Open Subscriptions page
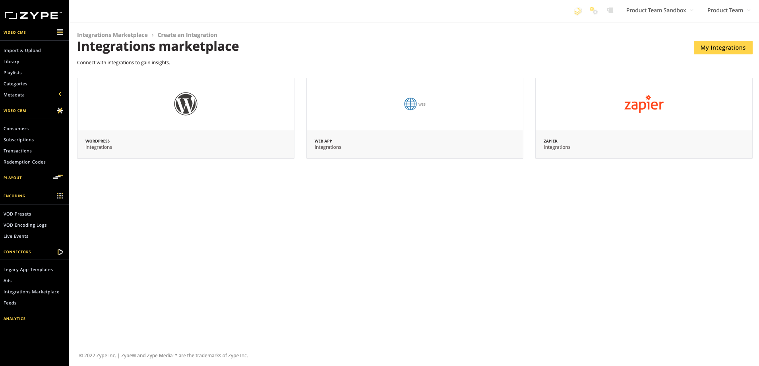 (19, 140)
